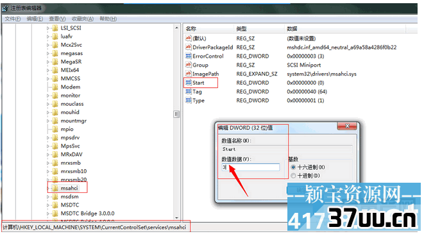Open the 编辑(E) menu
The height and width of the screenshot is (234, 424).
click(x=35, y=19)
